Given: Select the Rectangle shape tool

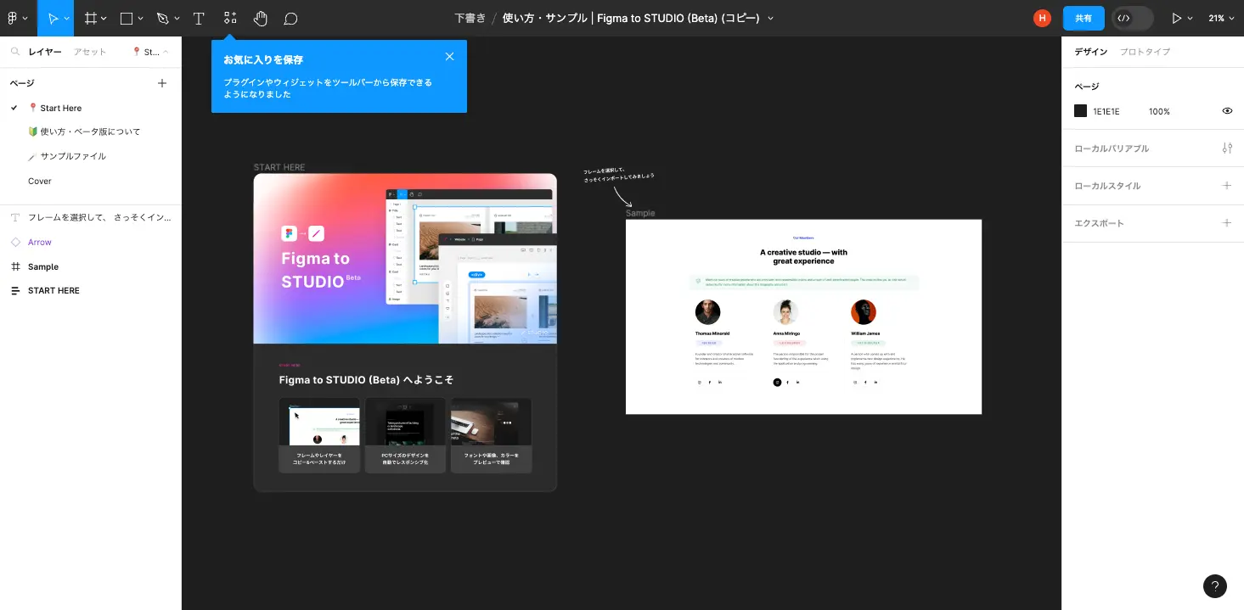Looking at the screenshot, I should tap(127, 18).
